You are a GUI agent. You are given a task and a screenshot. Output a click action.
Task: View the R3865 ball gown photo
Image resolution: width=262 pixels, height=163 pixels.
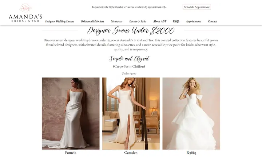click(191, 113)
